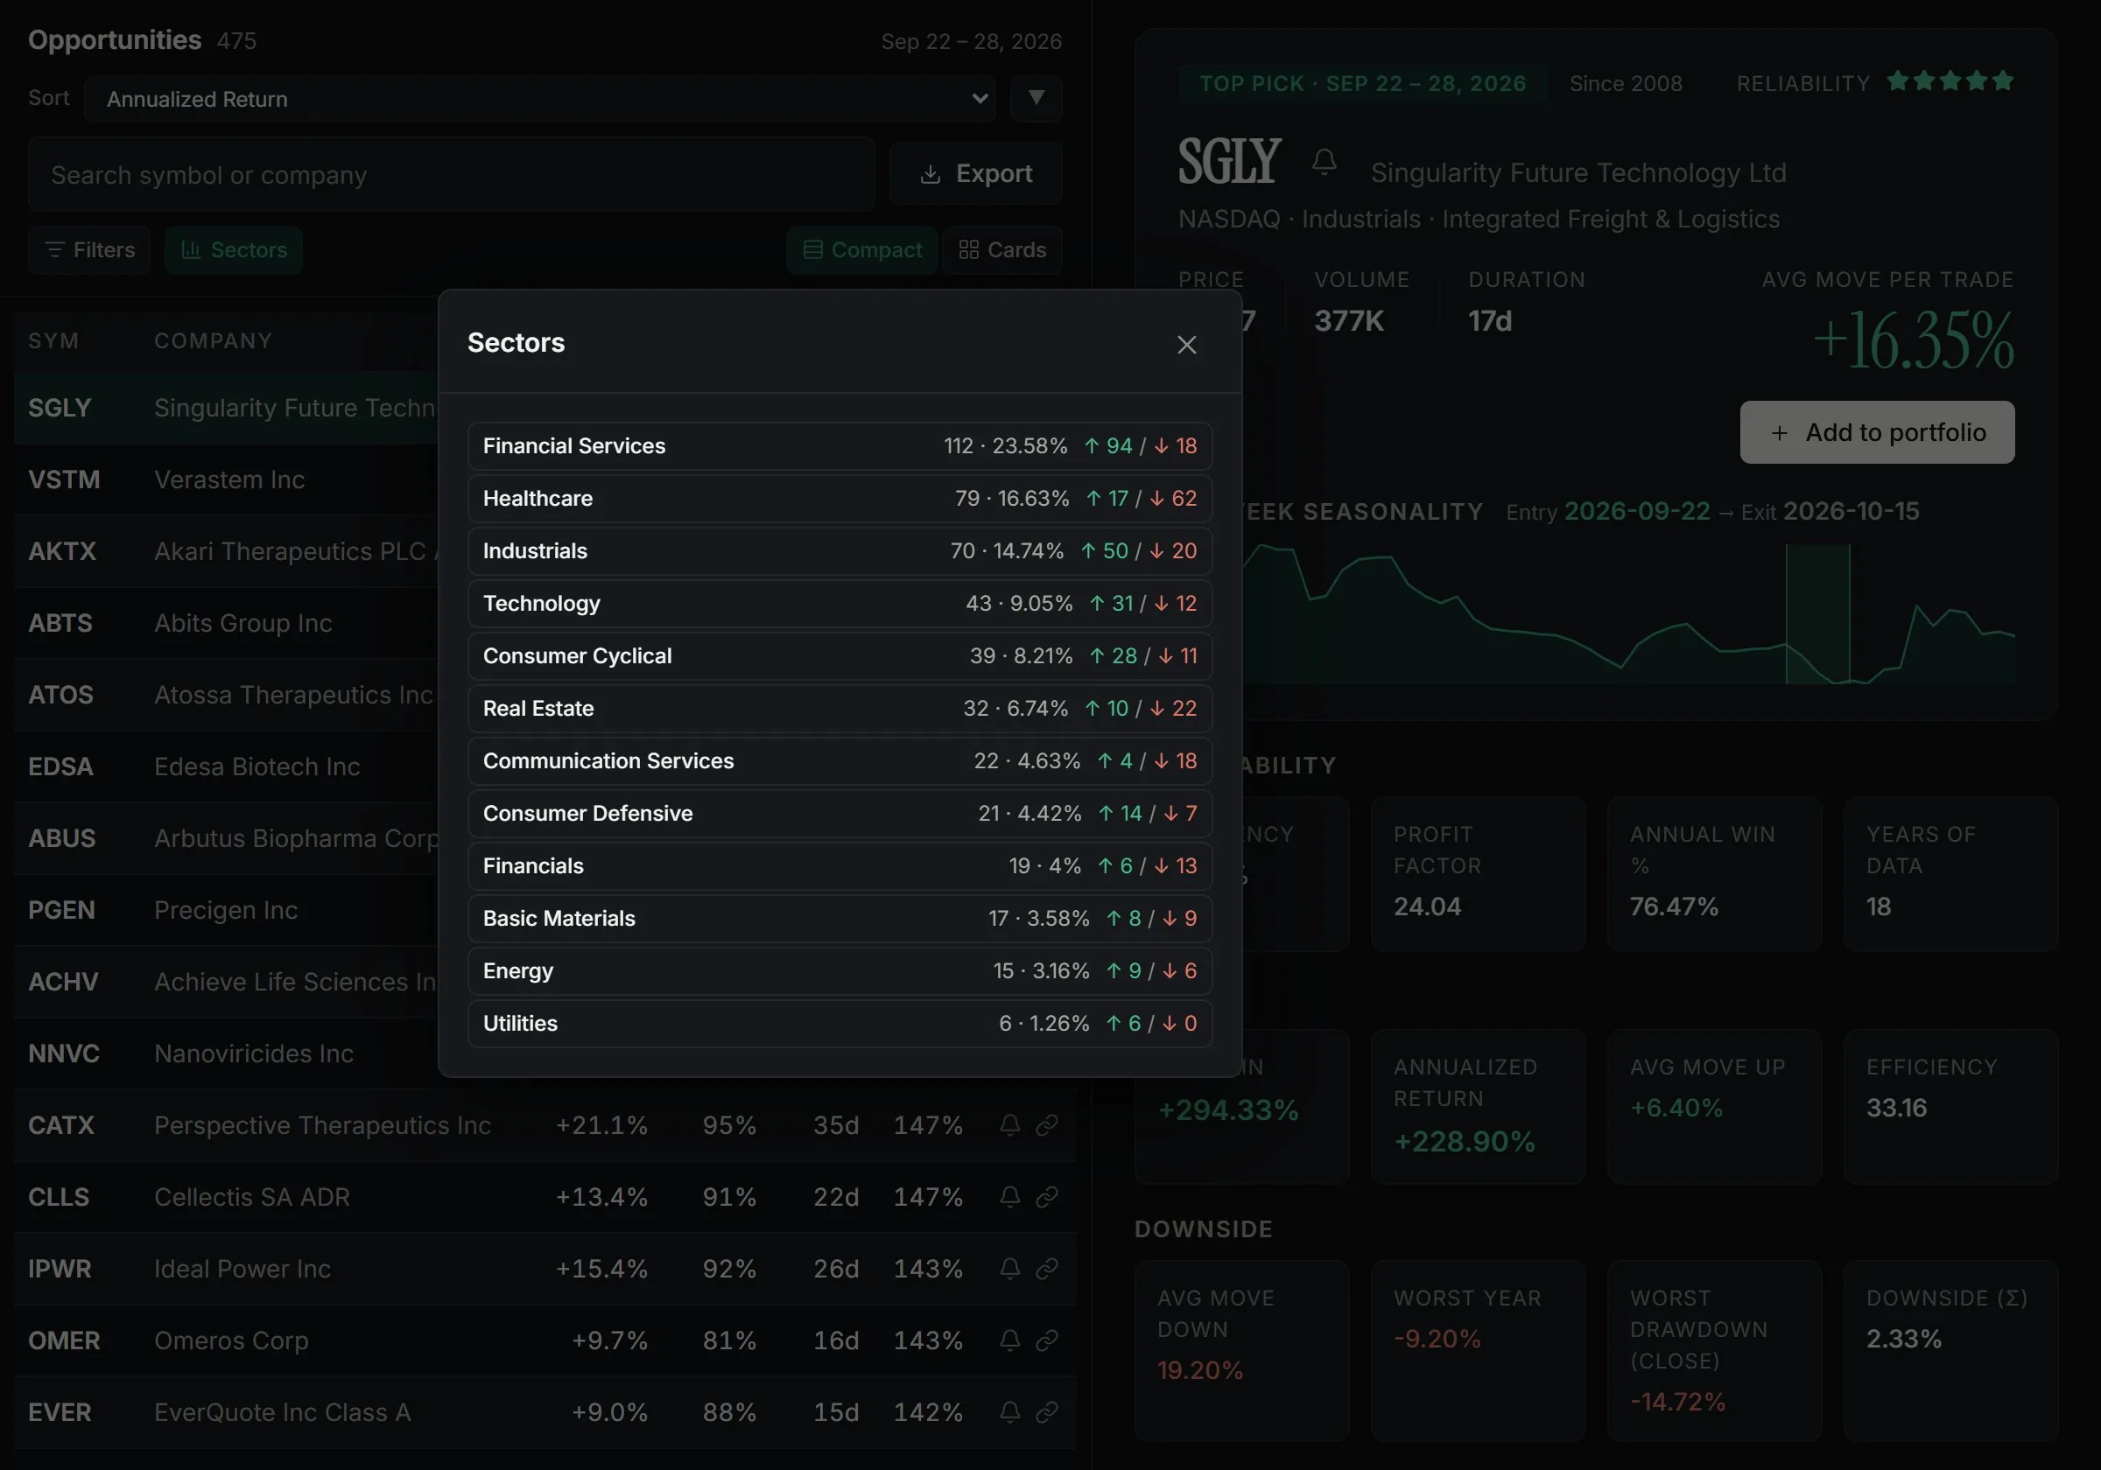The width and height of the screenshot is (2101, 1470).
Task: Click the highlighted seasonality chart window
Action: click(1817, 613)
